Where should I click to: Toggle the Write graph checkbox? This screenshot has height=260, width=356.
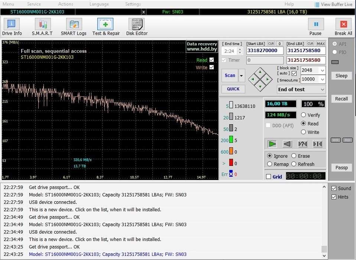(211, 67)
